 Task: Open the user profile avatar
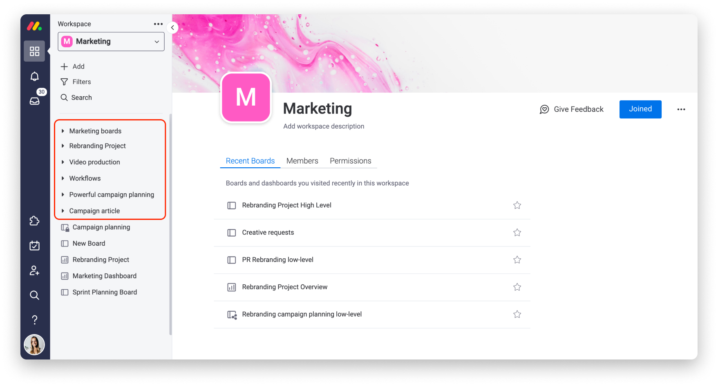click(34, 345)
